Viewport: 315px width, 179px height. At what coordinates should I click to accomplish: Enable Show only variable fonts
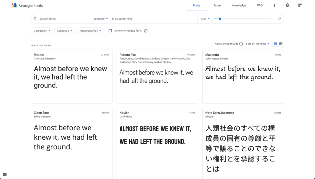111,31
